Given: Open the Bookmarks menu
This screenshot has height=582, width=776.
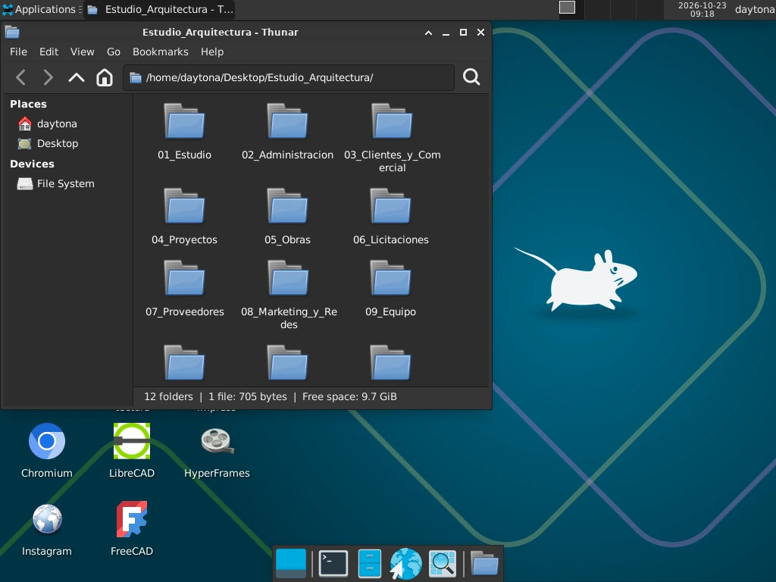Looking at the screenshot, I should click(161, 52).
